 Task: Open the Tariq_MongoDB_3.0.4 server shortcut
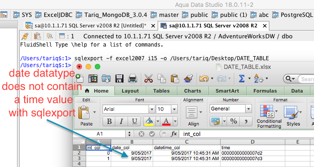point(111,15)
